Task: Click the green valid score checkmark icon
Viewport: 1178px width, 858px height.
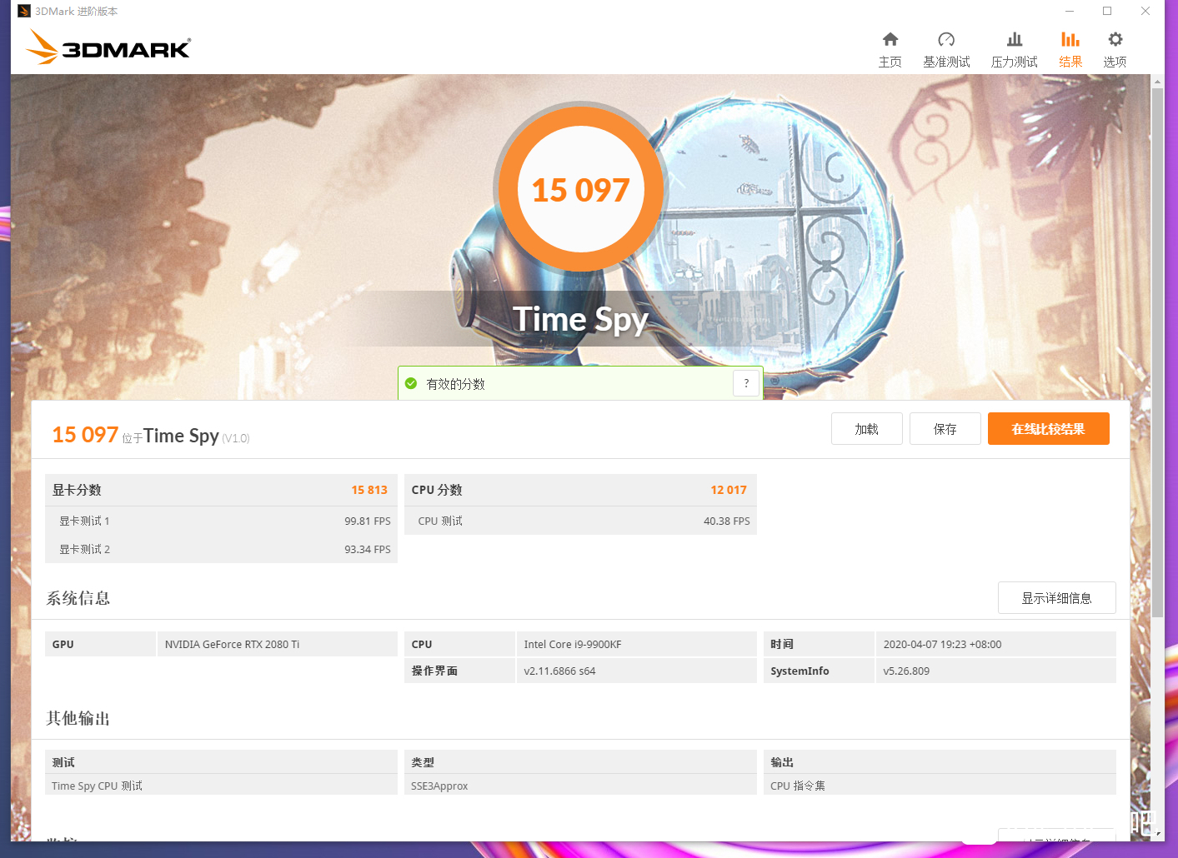Action: 411,384
